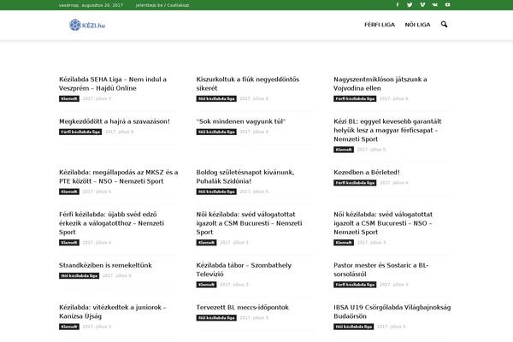The image size is (513, 342).
Task: Open the FÉRFI LIGA menu
Action: (380, 25)
